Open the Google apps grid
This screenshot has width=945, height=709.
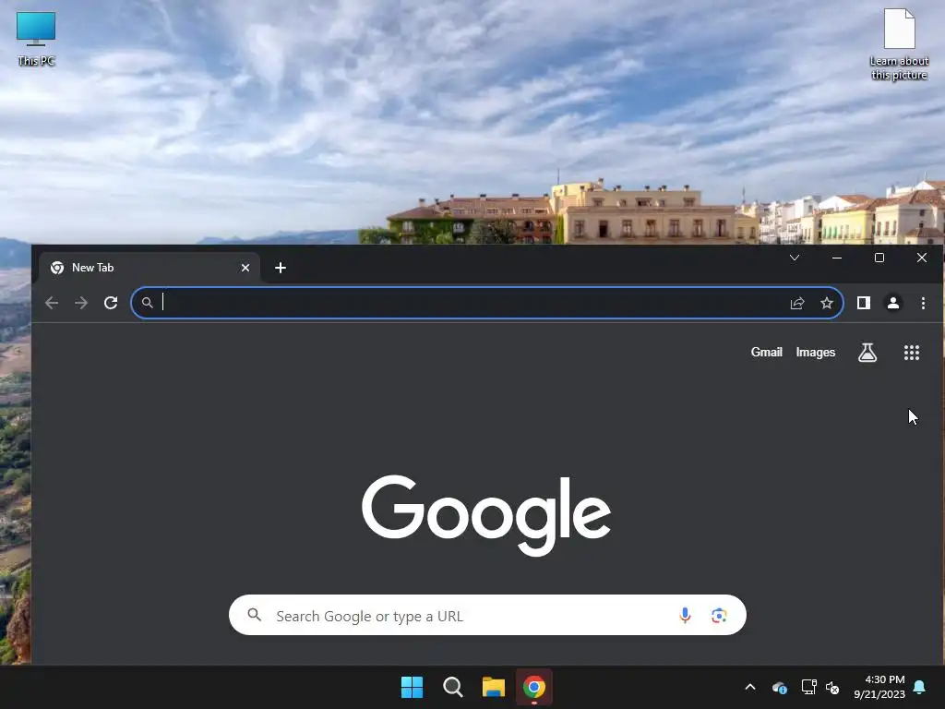click(x=912, y=353)
